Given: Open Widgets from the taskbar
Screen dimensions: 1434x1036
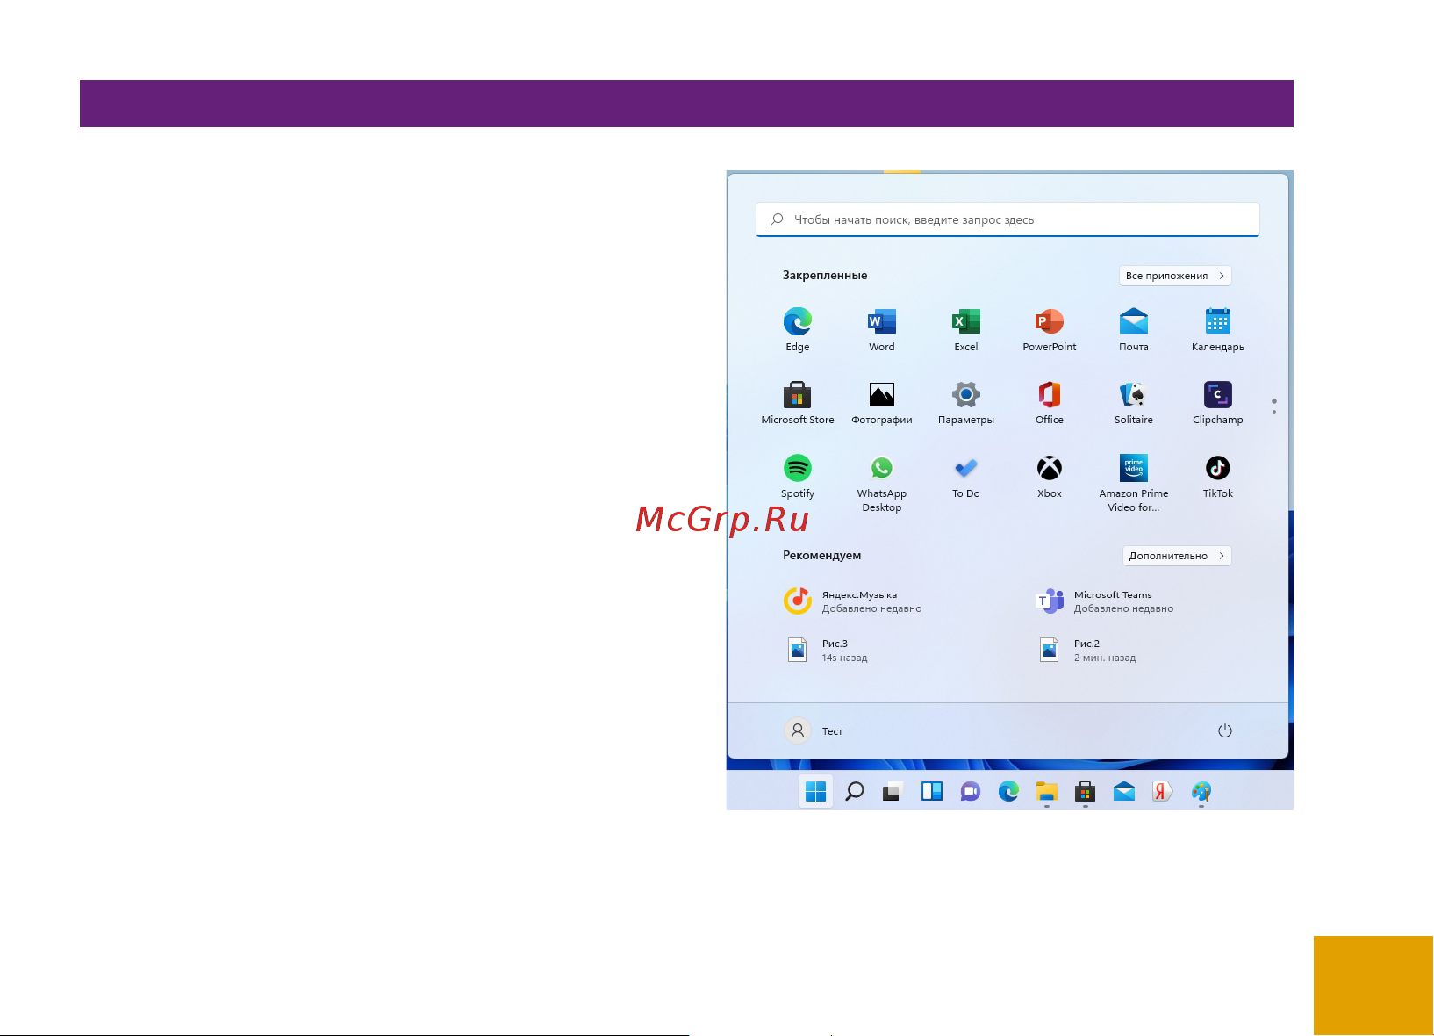Looking at the screenshot, I should point(931,791).
